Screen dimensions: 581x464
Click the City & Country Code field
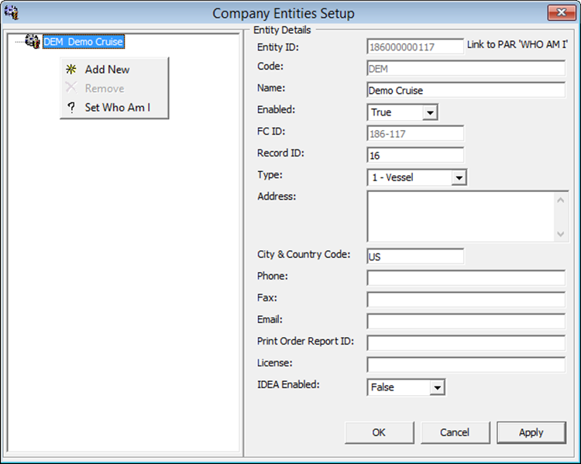415,256
